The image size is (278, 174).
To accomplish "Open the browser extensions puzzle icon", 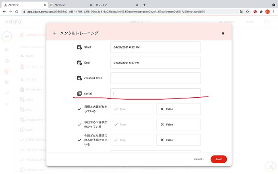I will tap(261, 12).
